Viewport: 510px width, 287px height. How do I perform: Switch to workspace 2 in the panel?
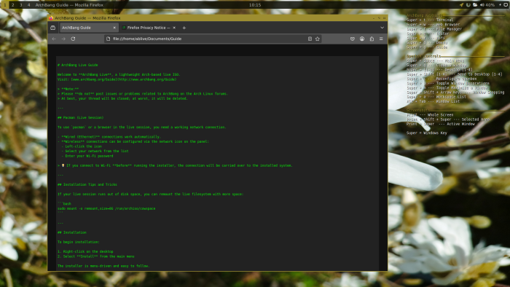(12, 5)
